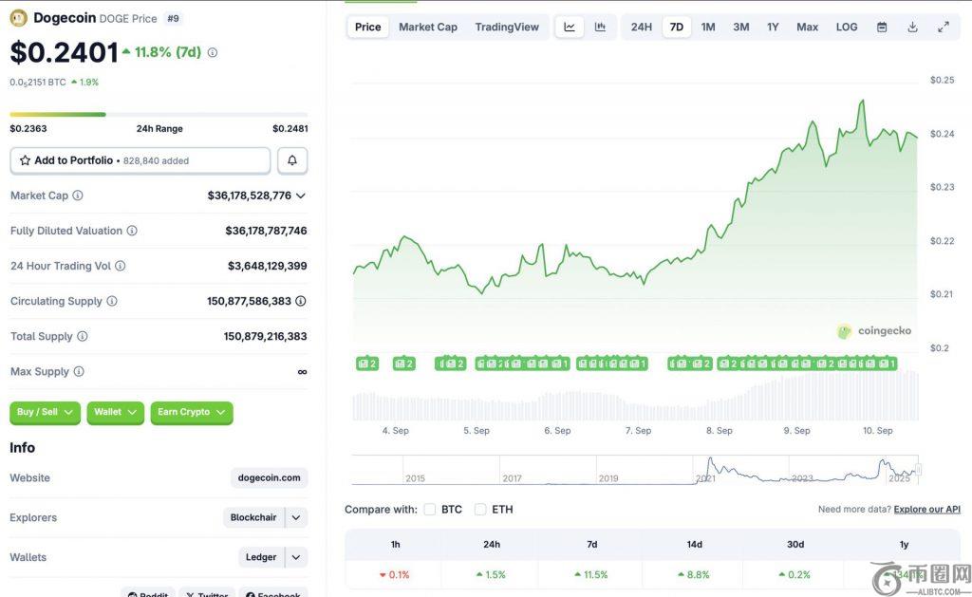Viewport: 972px width, 597px height.
Task: Switch to candlestick chart icon
Action: click(600, 27)
